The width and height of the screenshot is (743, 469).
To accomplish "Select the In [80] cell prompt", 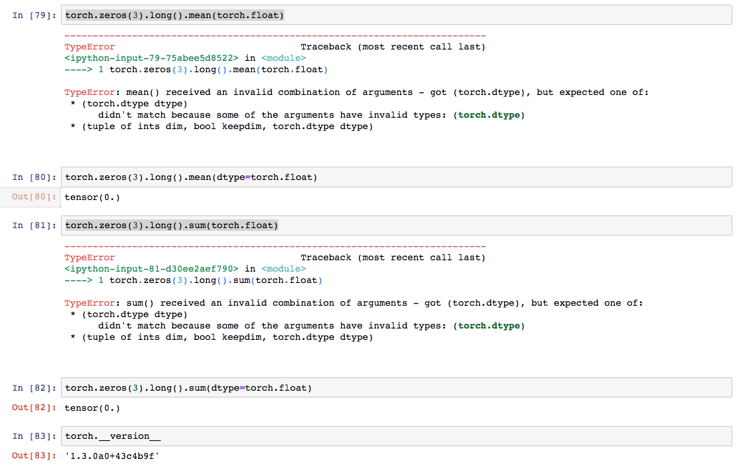I will coord(33,177).
